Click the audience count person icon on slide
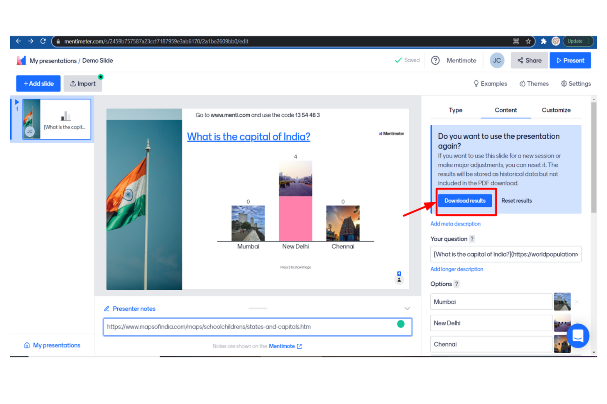 399,280
